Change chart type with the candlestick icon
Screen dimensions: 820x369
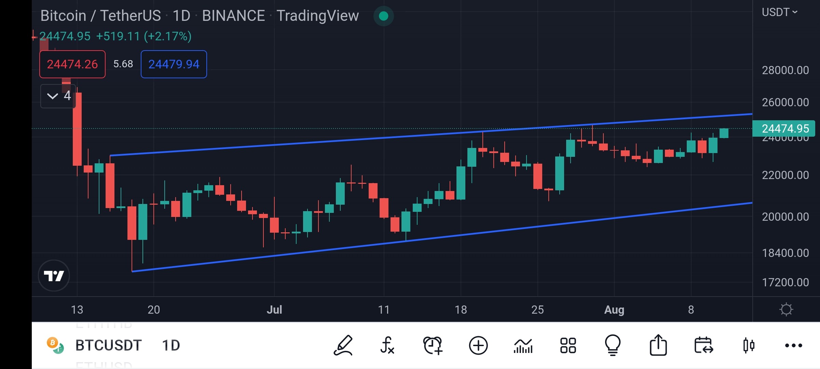(x=749, y=345)
